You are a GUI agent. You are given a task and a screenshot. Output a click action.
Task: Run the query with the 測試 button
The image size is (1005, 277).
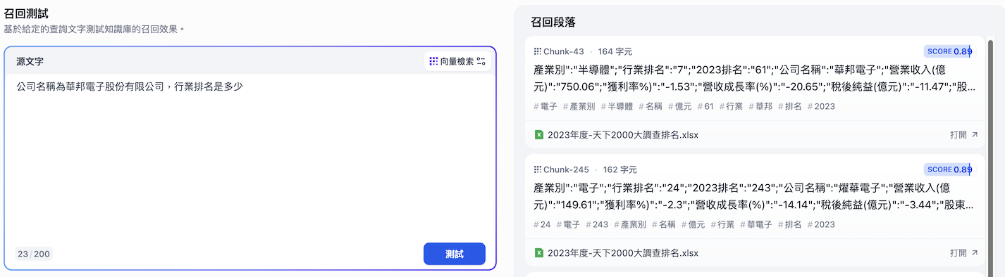click(455, 254)
